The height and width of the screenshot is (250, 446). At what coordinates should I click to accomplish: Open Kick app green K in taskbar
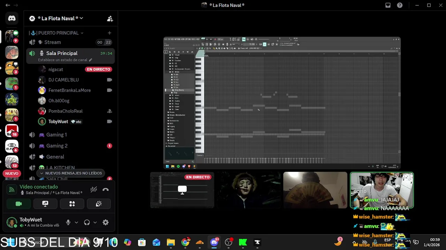[x=243, y=242]
